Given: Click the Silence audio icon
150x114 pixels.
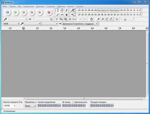Looking at the screenshot, I should point(74,19).
